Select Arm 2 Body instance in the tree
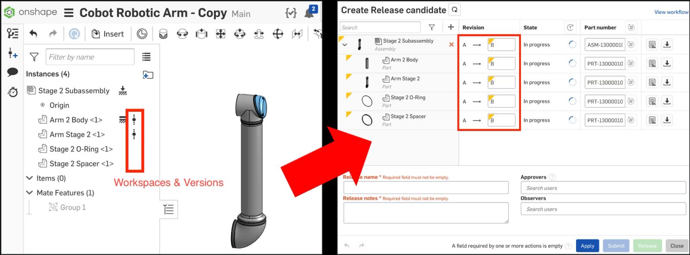The image size is (690, 255). (x=75, y=120)
